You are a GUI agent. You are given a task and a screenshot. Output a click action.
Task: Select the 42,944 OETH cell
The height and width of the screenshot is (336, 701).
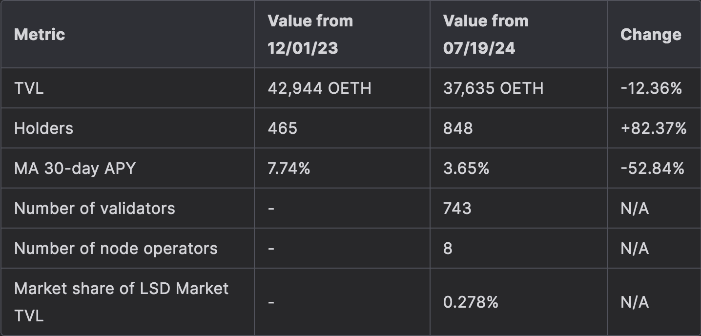[x=319, y=88]
